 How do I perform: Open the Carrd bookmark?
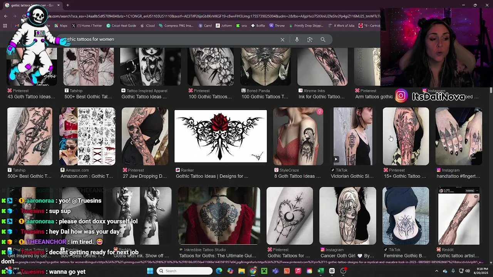tap(205, 26)
